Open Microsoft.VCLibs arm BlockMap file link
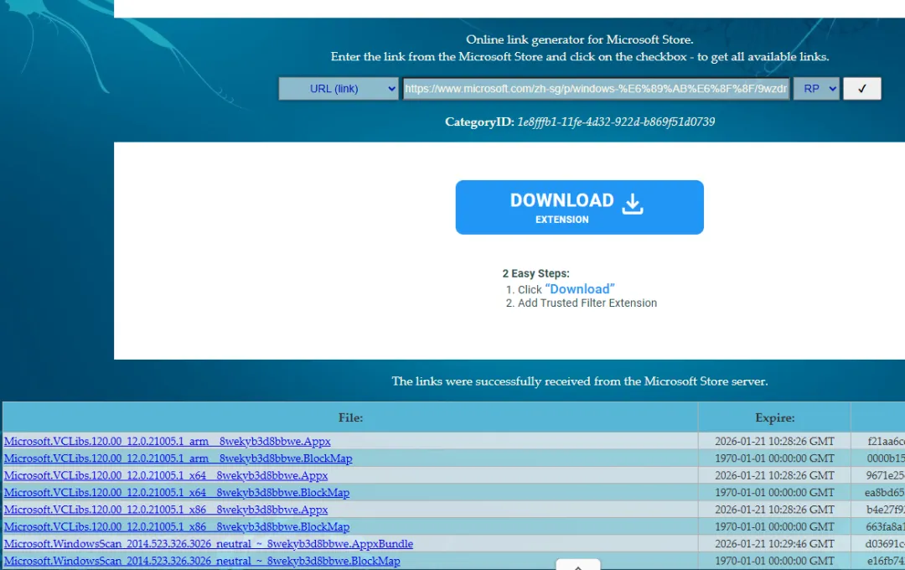 [178, 459]
